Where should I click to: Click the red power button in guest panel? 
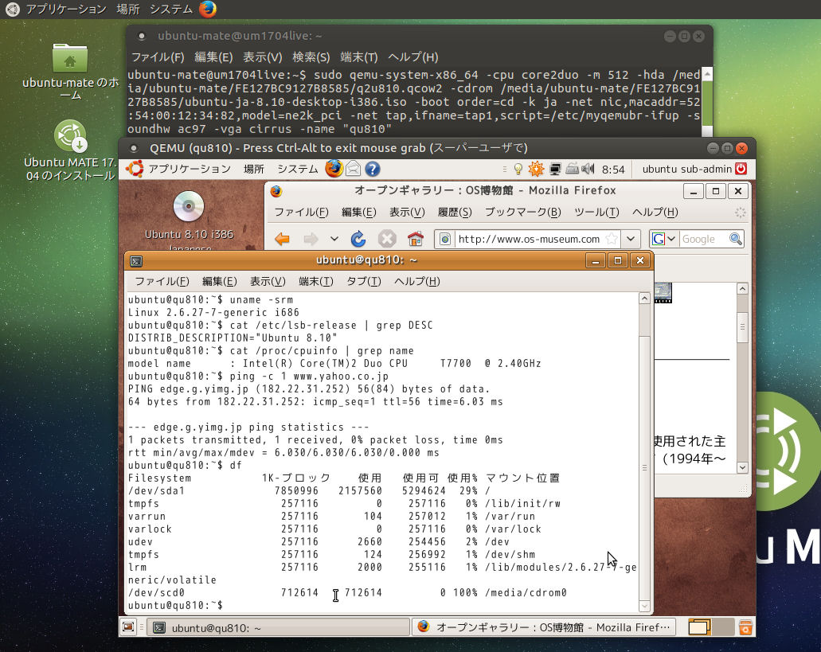tap(741, 169)
